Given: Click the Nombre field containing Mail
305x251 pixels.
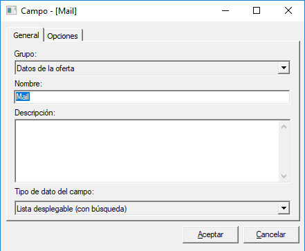Looking at the screenshot, I should click(152, 97).
